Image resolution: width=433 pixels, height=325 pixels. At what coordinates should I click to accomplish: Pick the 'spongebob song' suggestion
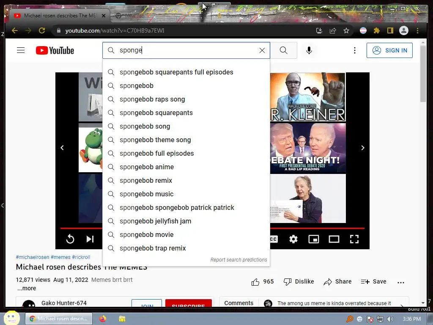(186, 126)
